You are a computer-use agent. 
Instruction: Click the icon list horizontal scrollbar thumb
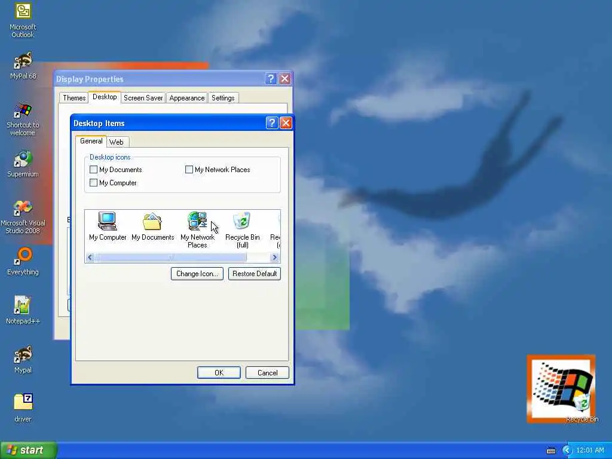171,257
